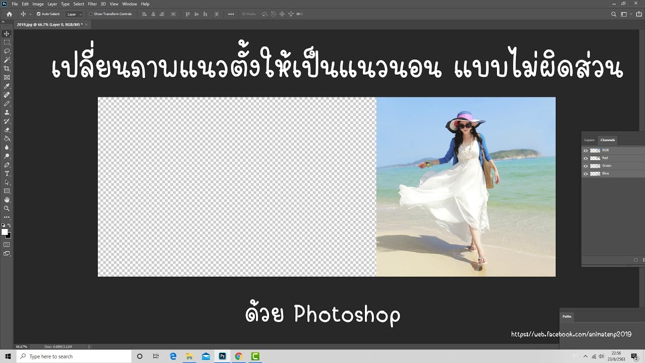This screenshot has width=645, height=363.
Task: Activate the 2019.jpg document tab
Action: [49, 24]
